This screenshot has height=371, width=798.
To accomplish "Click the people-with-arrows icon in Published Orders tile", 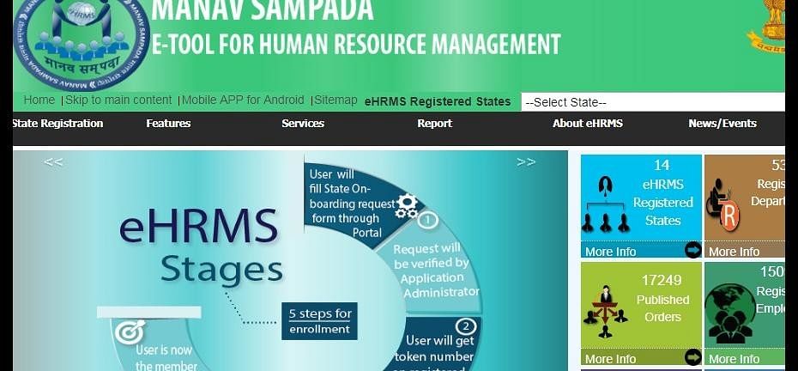I will (605, 312).
